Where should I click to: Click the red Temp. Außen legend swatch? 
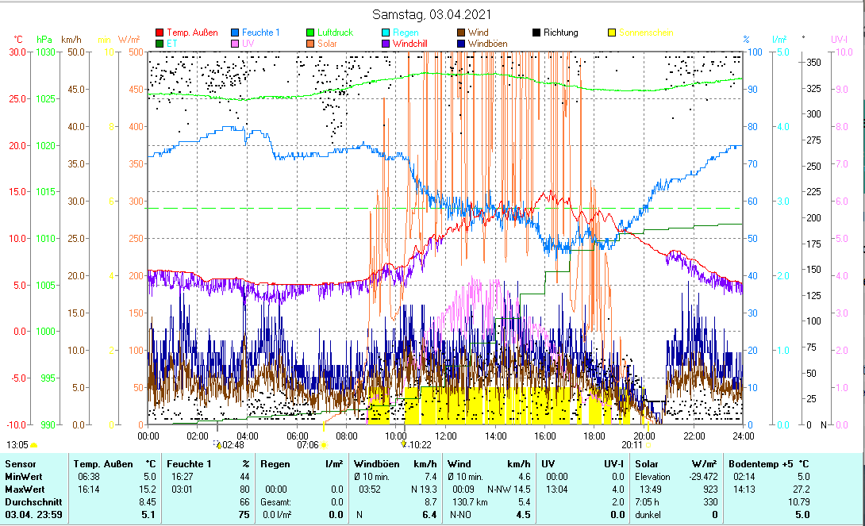click(160, 33)
